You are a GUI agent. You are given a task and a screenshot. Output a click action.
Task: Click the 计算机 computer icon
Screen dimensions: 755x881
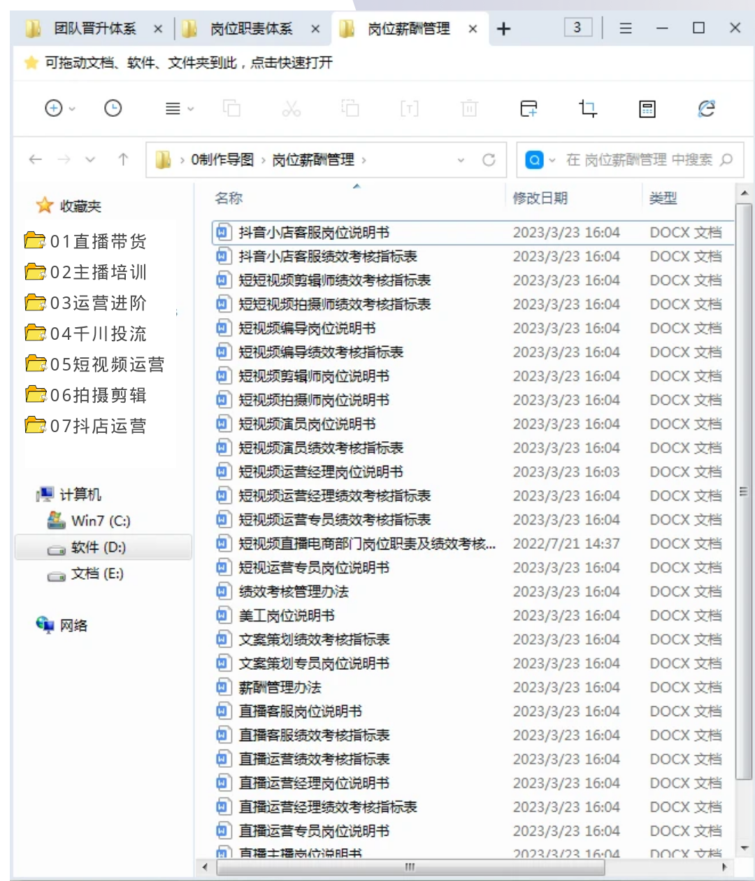[x=45, y=494]
